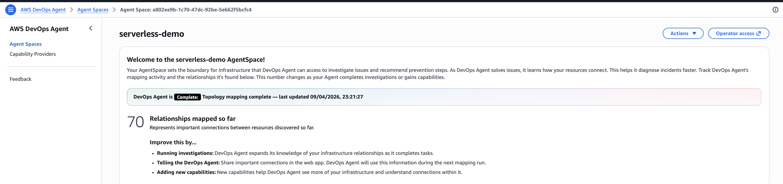Go to AWS DevOps Agent breadcrumb link
Viewport: 783px width, 184px height.
(x=43, y=10)
